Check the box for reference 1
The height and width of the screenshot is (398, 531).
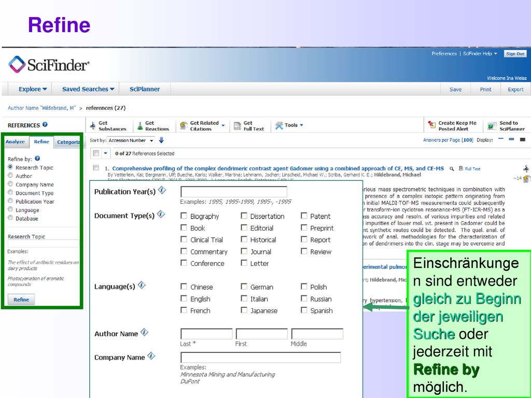(96, 167)
